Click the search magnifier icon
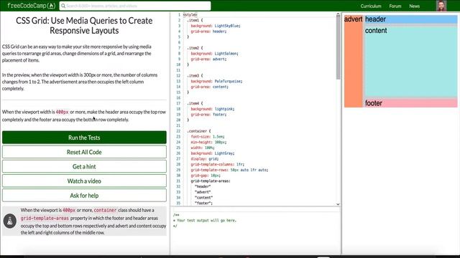 coord(63,6)
